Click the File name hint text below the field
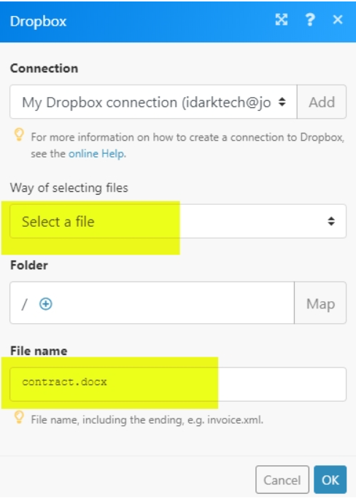This screenshot has width=356, height=501. tap(147, 419)
